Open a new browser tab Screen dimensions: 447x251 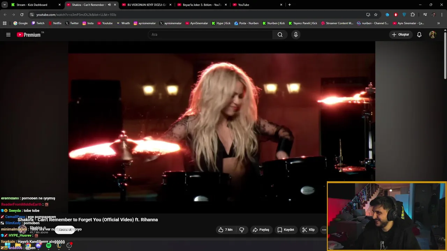(290, 5)
